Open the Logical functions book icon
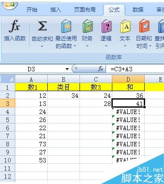 point(106,26)
